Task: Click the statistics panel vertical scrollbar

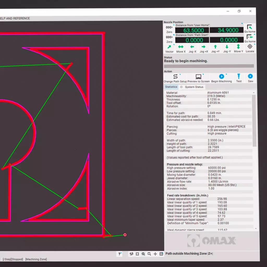Action: click(x=254, y=120)
